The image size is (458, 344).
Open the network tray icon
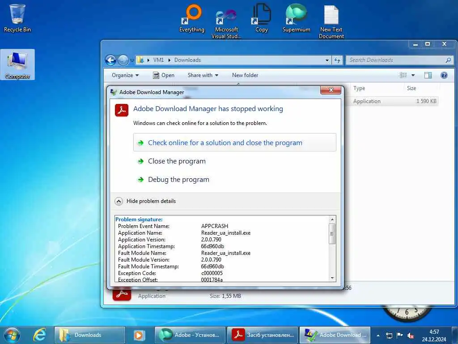point(389,335)
